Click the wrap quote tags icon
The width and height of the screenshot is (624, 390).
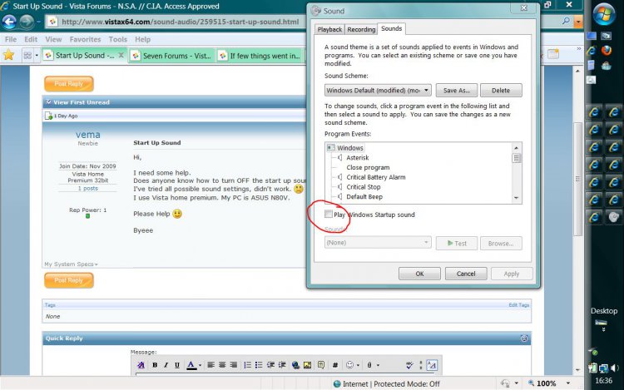[321, 365]
